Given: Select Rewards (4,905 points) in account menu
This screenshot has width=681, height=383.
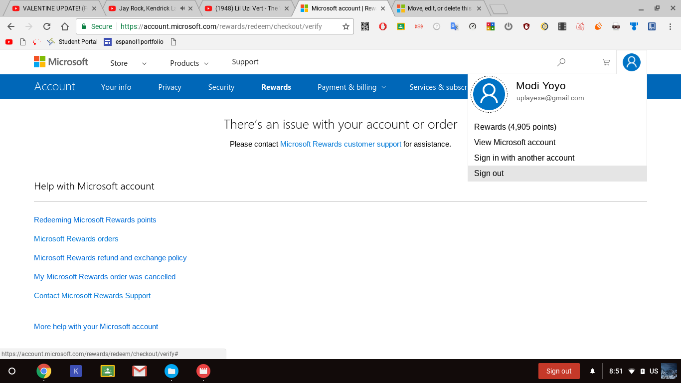Looking at the screenshot, I should pos(557,127).
